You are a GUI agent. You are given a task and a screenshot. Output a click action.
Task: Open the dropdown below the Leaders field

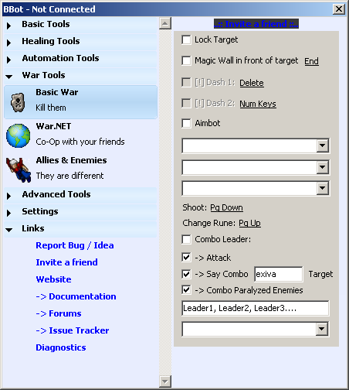(321, 329)
